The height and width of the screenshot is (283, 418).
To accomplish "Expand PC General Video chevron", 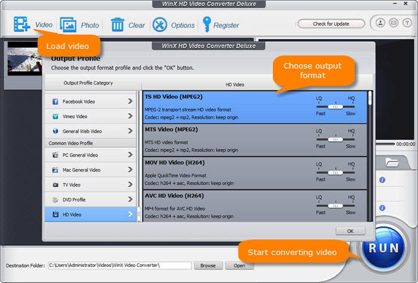I will [130, 154].
